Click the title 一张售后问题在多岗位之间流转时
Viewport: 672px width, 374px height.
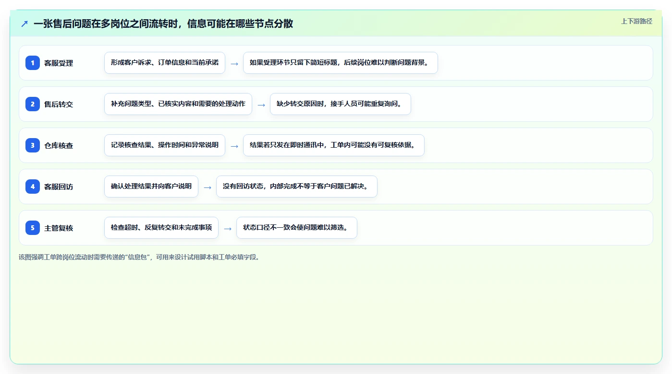click(x=163, y=23)
